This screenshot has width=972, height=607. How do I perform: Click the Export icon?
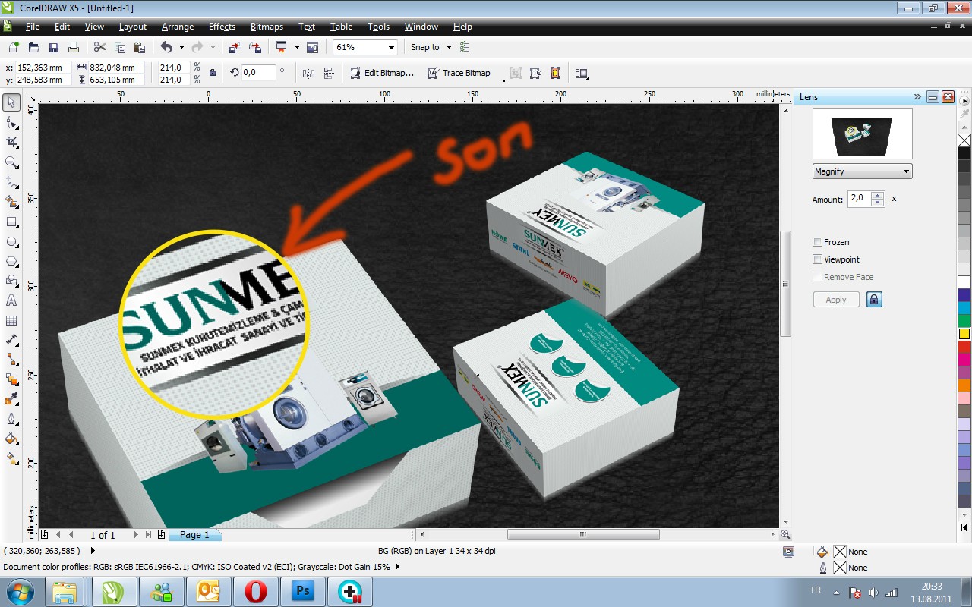[x=255, y=47]
